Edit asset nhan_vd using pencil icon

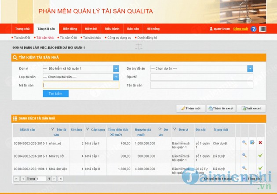(x=252, y=142)
